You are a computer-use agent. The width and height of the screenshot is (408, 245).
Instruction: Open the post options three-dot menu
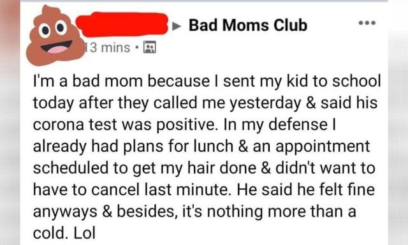pyautogui.click(x=367, y=23)
